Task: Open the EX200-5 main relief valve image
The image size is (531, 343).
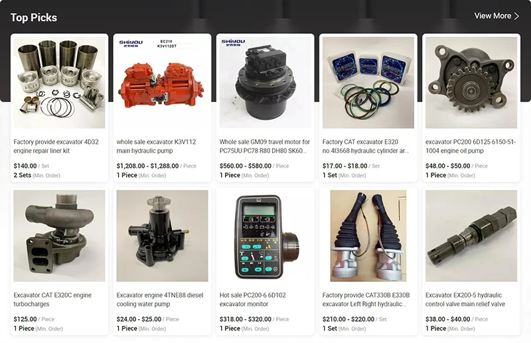Action: click(x=471, y=236)
